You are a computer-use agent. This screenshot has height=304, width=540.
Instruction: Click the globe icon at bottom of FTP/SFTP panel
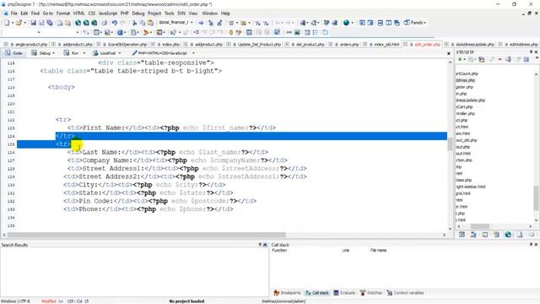point(508,235)
